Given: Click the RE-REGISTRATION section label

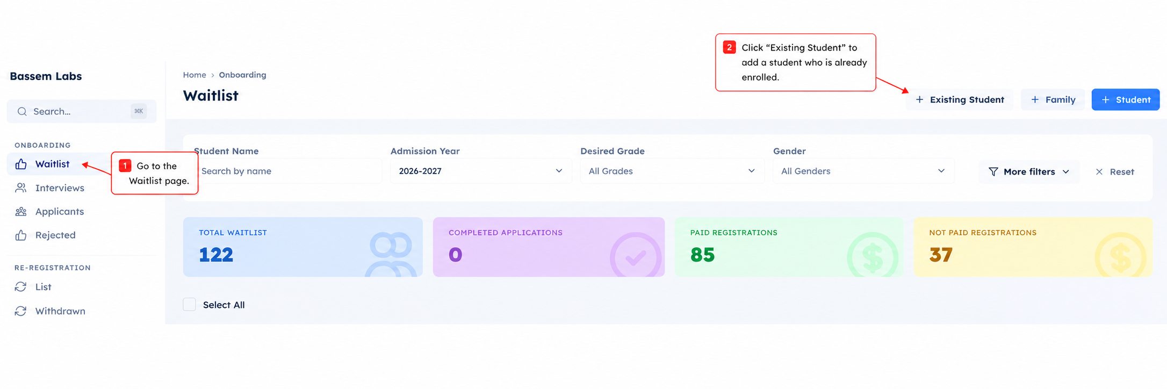Looking at the screenshot, I should 53,268.
